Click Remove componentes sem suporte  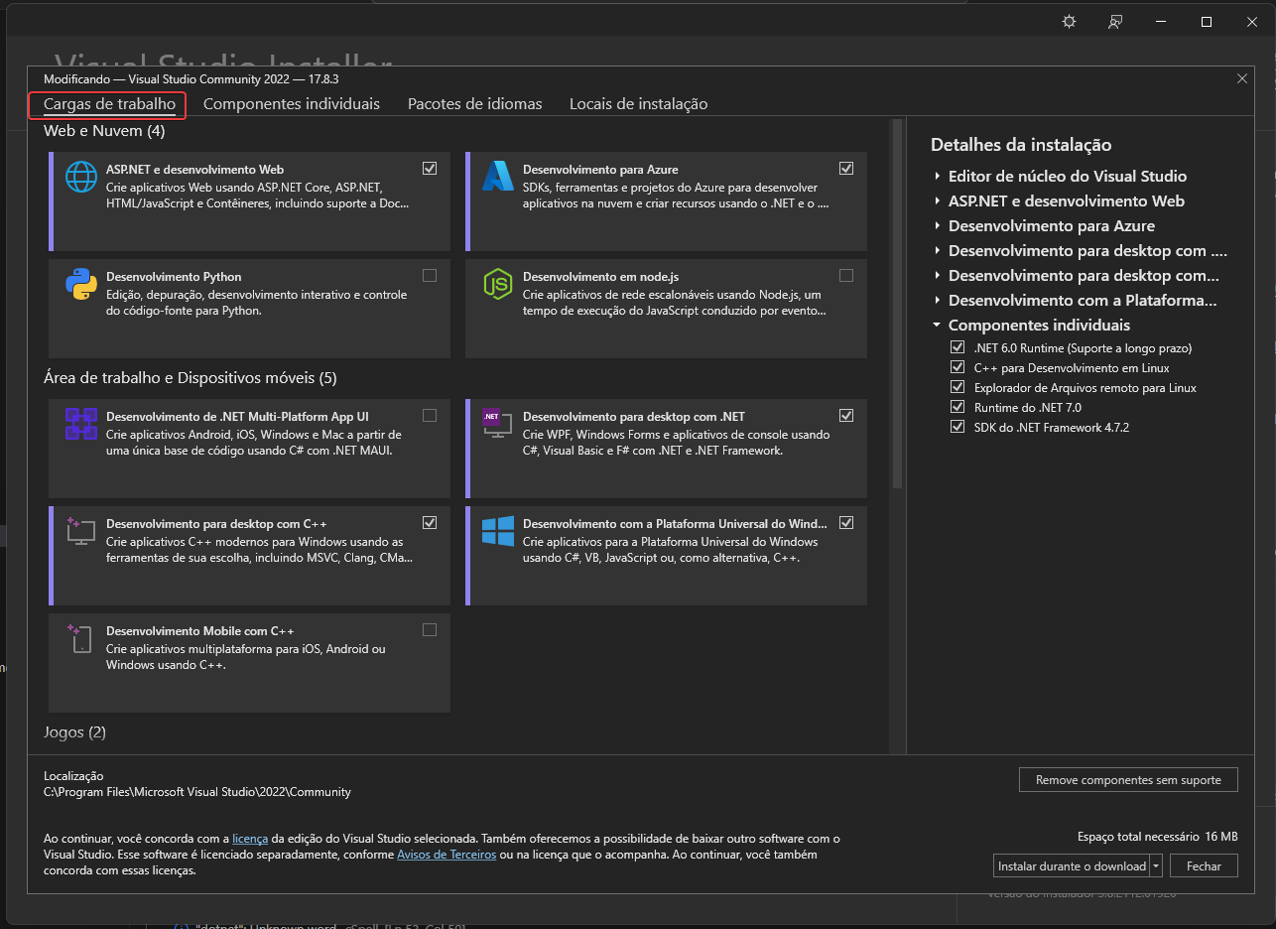tap(1127, 779)
